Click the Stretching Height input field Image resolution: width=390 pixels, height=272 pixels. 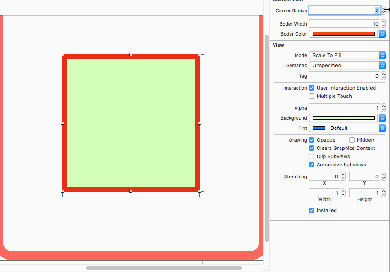click(365, 193)
